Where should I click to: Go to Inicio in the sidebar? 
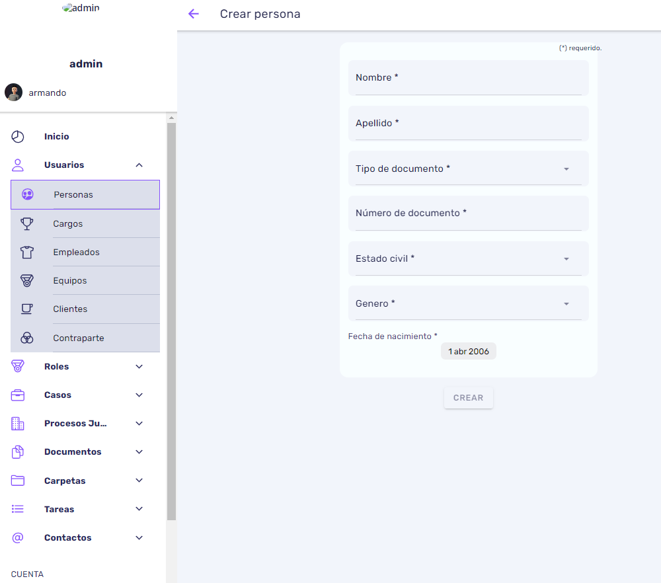pyautogui.click(x=56, y=137)
